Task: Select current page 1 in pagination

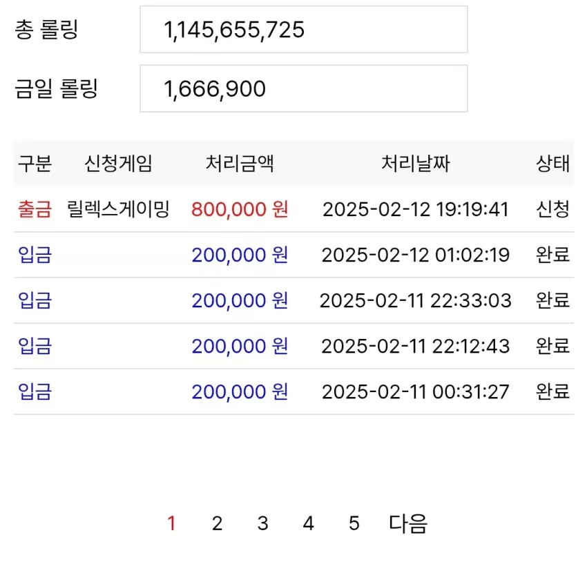Action: (171, 523)
